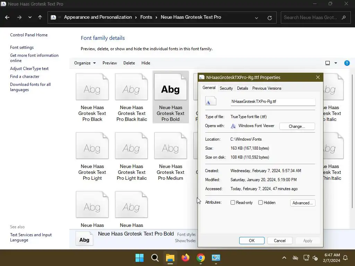Go up one level with the up arrow

click(40, 17)
